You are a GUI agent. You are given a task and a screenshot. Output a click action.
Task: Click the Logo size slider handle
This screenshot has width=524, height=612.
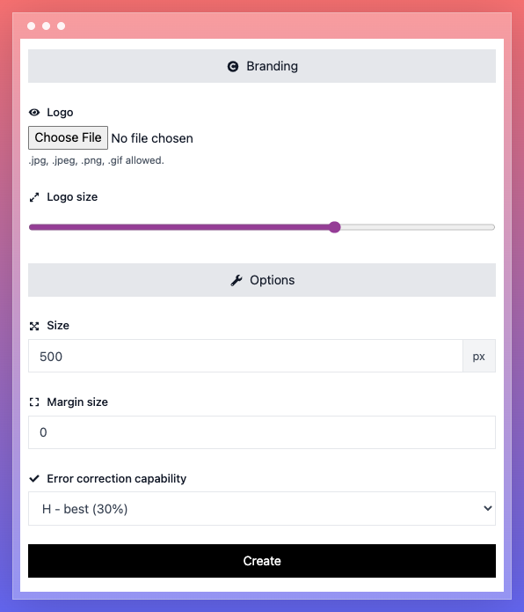click(x=334, y=227)
